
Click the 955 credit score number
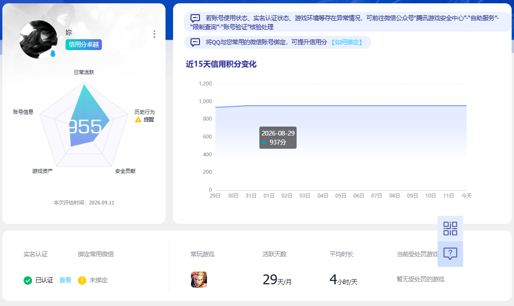(84, 127)
